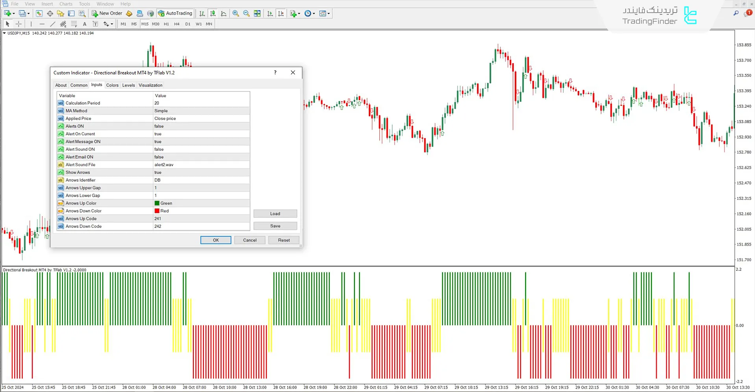The image size is (755, 392).
Task: Change the Arrows Up Color green swatch
Action: pos(158,203)
